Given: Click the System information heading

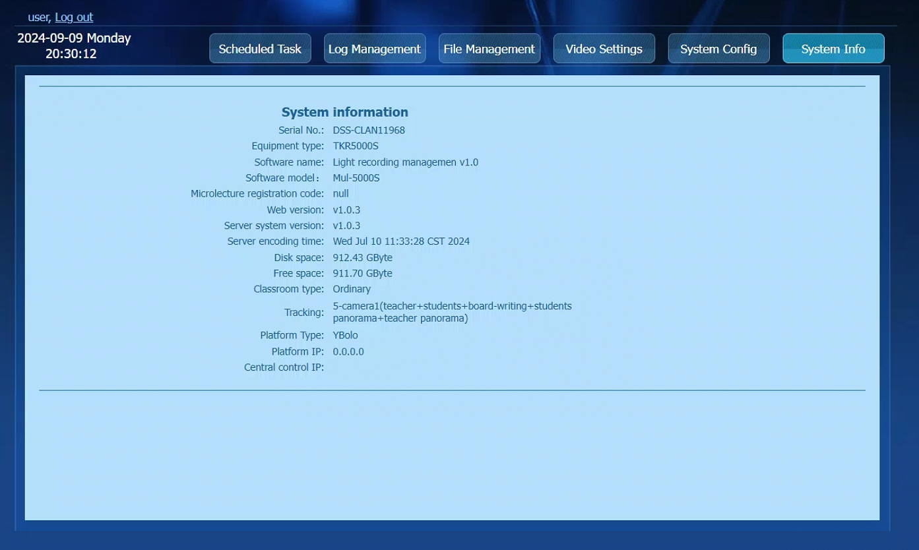Looking at the screenshot, I should coord(345,112).
